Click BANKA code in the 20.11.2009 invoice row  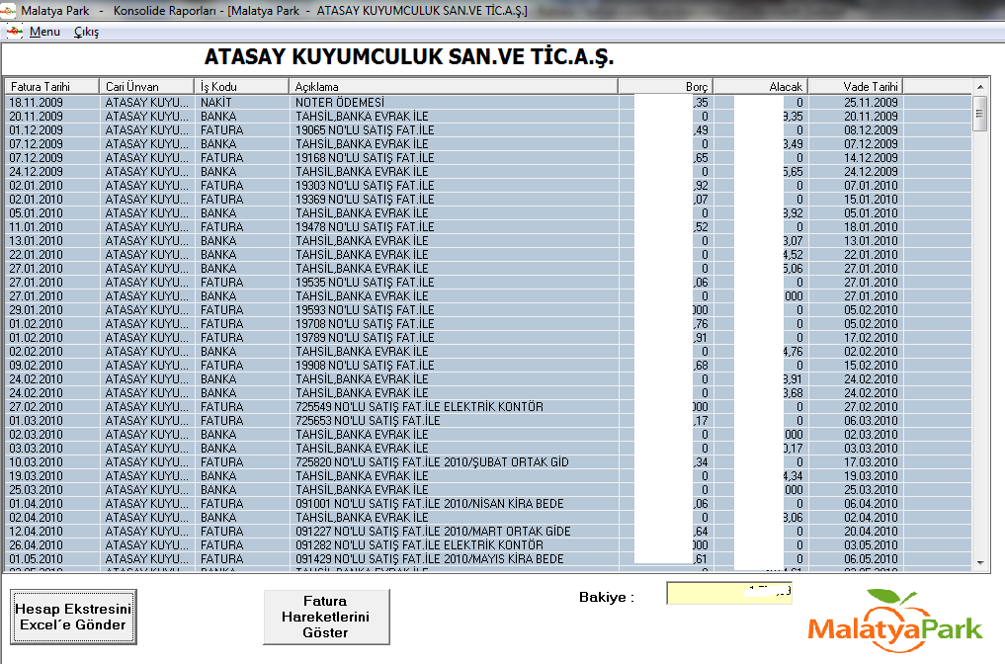(x=242, y=116)
